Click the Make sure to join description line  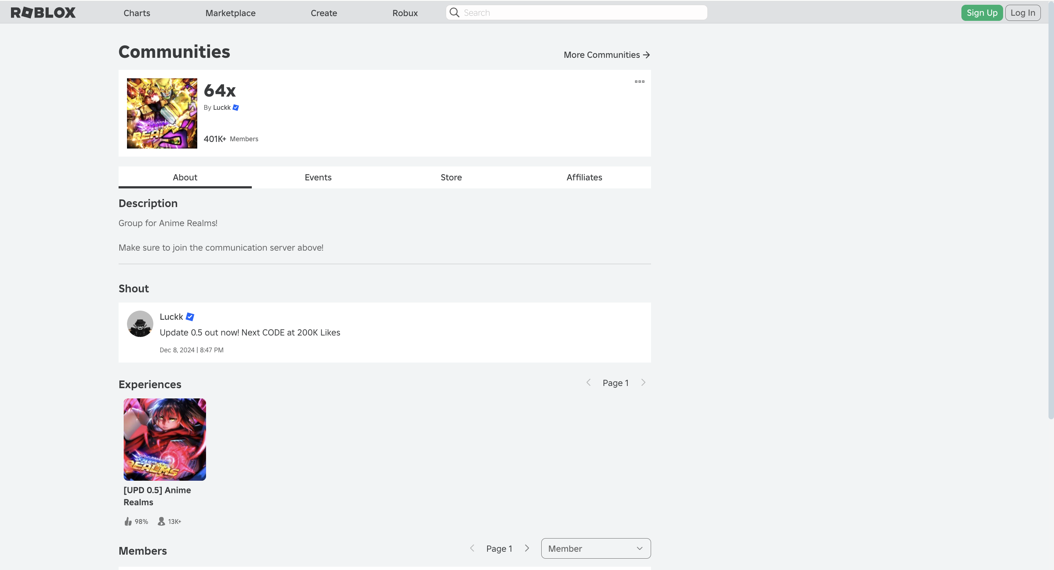tap(221, 248)
